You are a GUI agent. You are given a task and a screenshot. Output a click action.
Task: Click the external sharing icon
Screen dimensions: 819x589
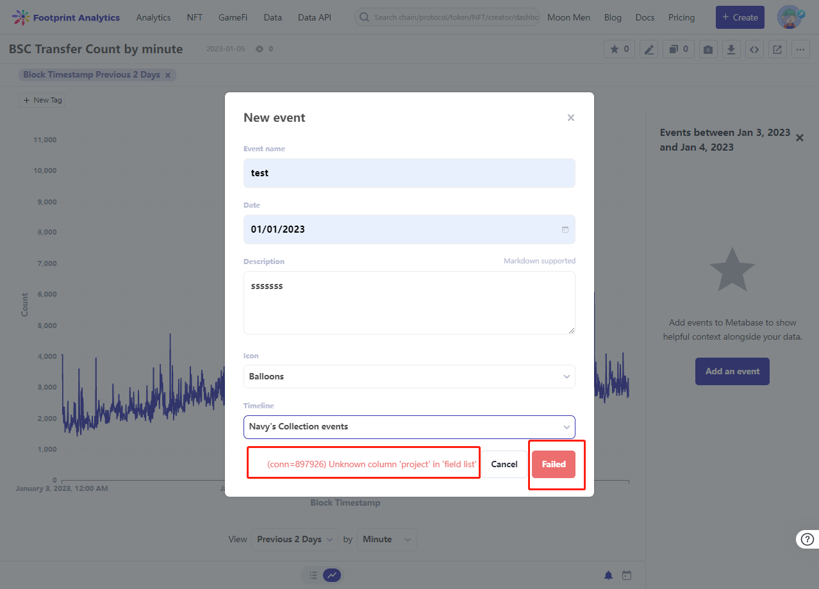(x=777, y=49)
